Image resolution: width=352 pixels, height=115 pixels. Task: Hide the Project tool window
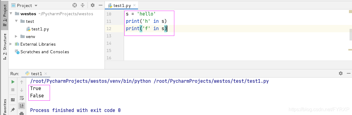coord(100,5)
